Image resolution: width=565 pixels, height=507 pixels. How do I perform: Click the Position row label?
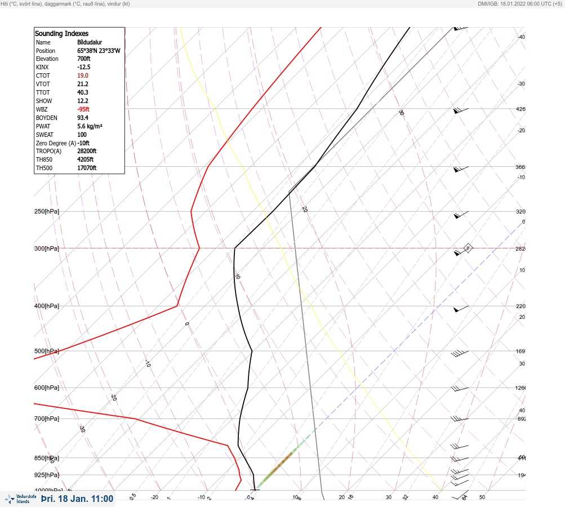coord(46,51)
